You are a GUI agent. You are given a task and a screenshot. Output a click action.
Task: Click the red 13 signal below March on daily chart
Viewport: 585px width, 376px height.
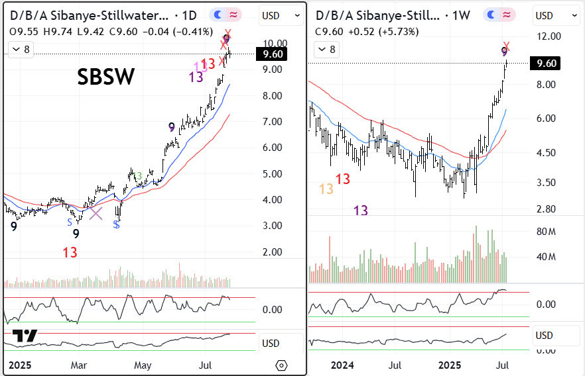70,252
